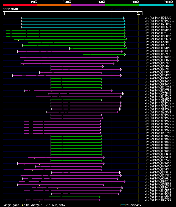
Task: Select the UniRef100_B4G1A2 label
Action: (x=158, y=45)
